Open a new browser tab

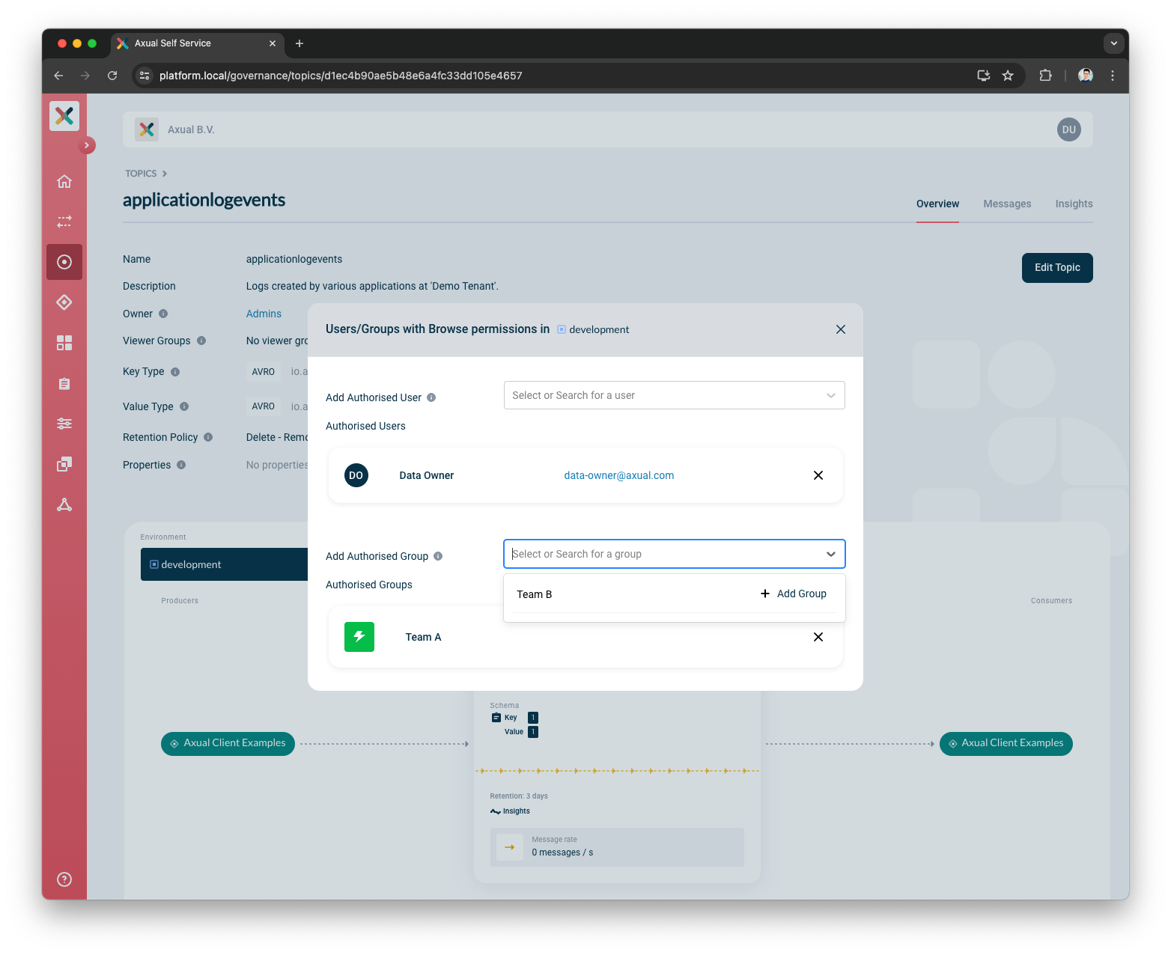(299, 43)
